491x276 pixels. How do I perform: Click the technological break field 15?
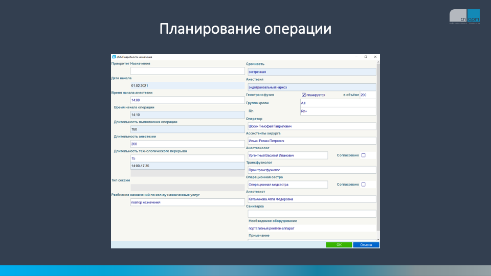point(187,158)
